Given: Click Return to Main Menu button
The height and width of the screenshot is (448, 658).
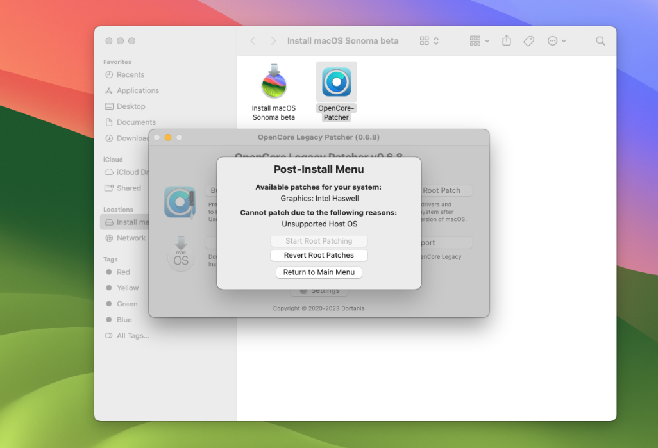Looking at the screenshot, I should pos(319,272).
